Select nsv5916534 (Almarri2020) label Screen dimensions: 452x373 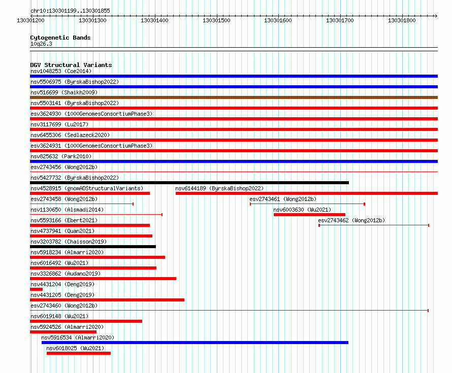point(78,337)
